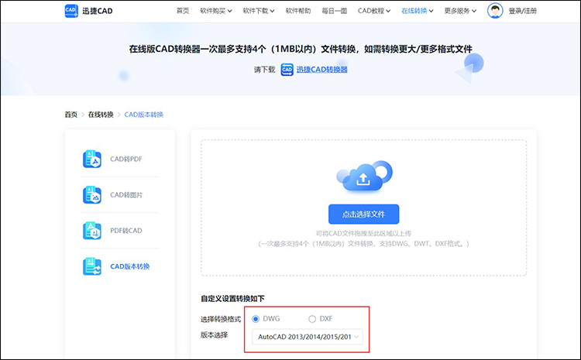The image size is (581, 360).
Task: Expand the 在线转换 menu
Action: tap(418, 11)
